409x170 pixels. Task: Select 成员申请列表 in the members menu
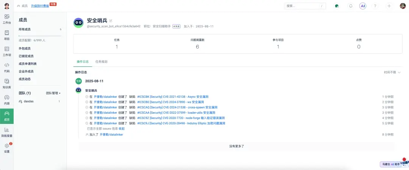point(28,64)
